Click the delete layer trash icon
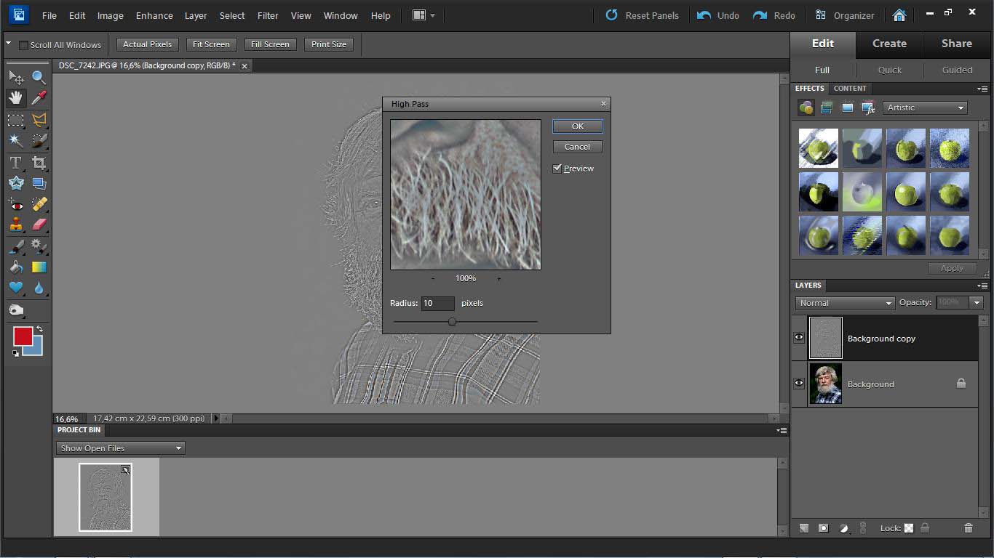 coord(968,528)
